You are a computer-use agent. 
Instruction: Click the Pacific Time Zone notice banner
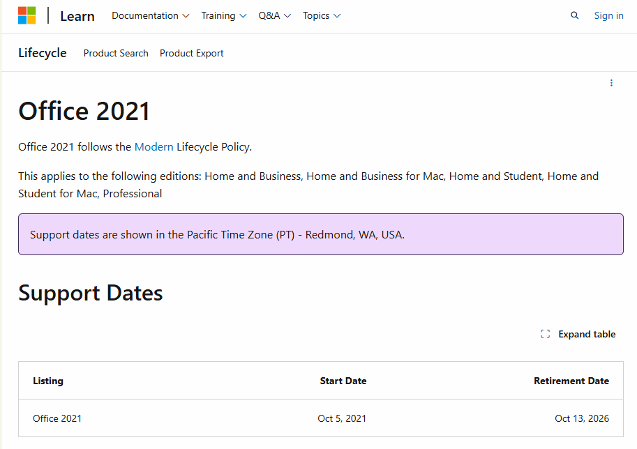coord(320,234)
